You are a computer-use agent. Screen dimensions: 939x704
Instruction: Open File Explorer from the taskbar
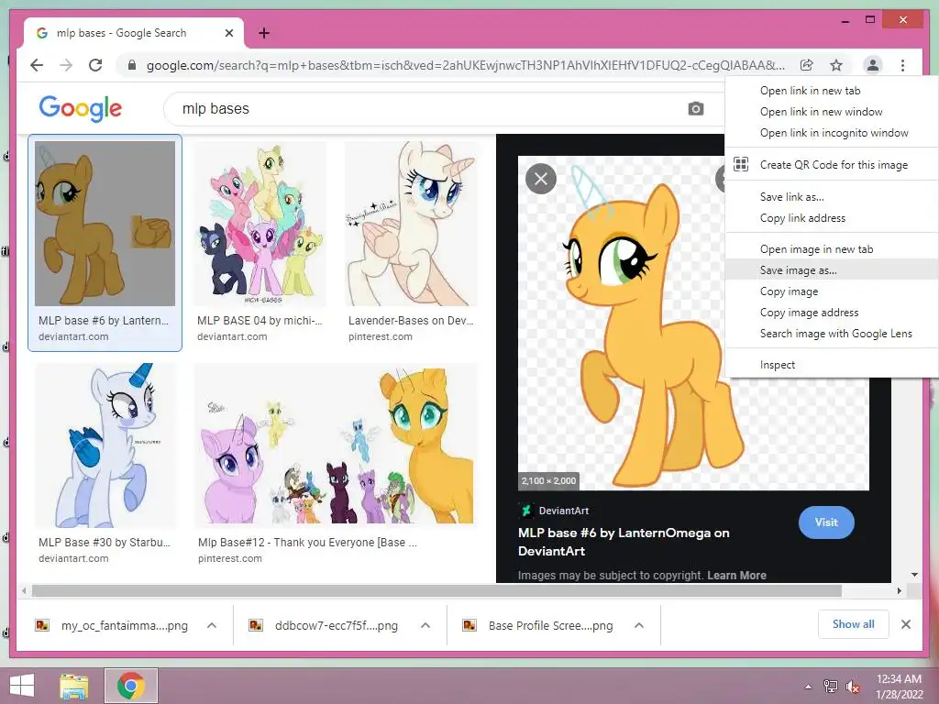point(73,686)
